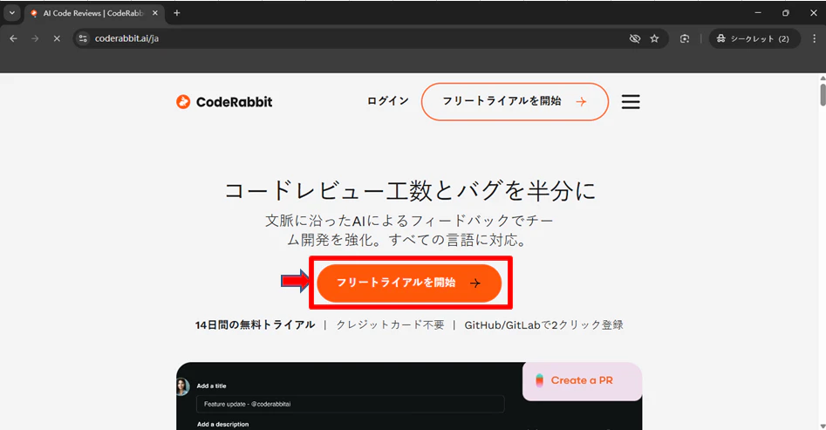This screenshot has height=430, width=826.
Task: Close the AI Code Reviews tab
Action: [x=155, y=13]
